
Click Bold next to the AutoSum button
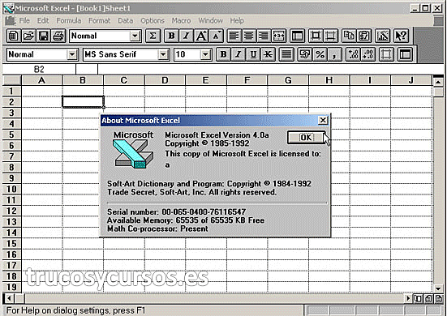pos(171,36)
